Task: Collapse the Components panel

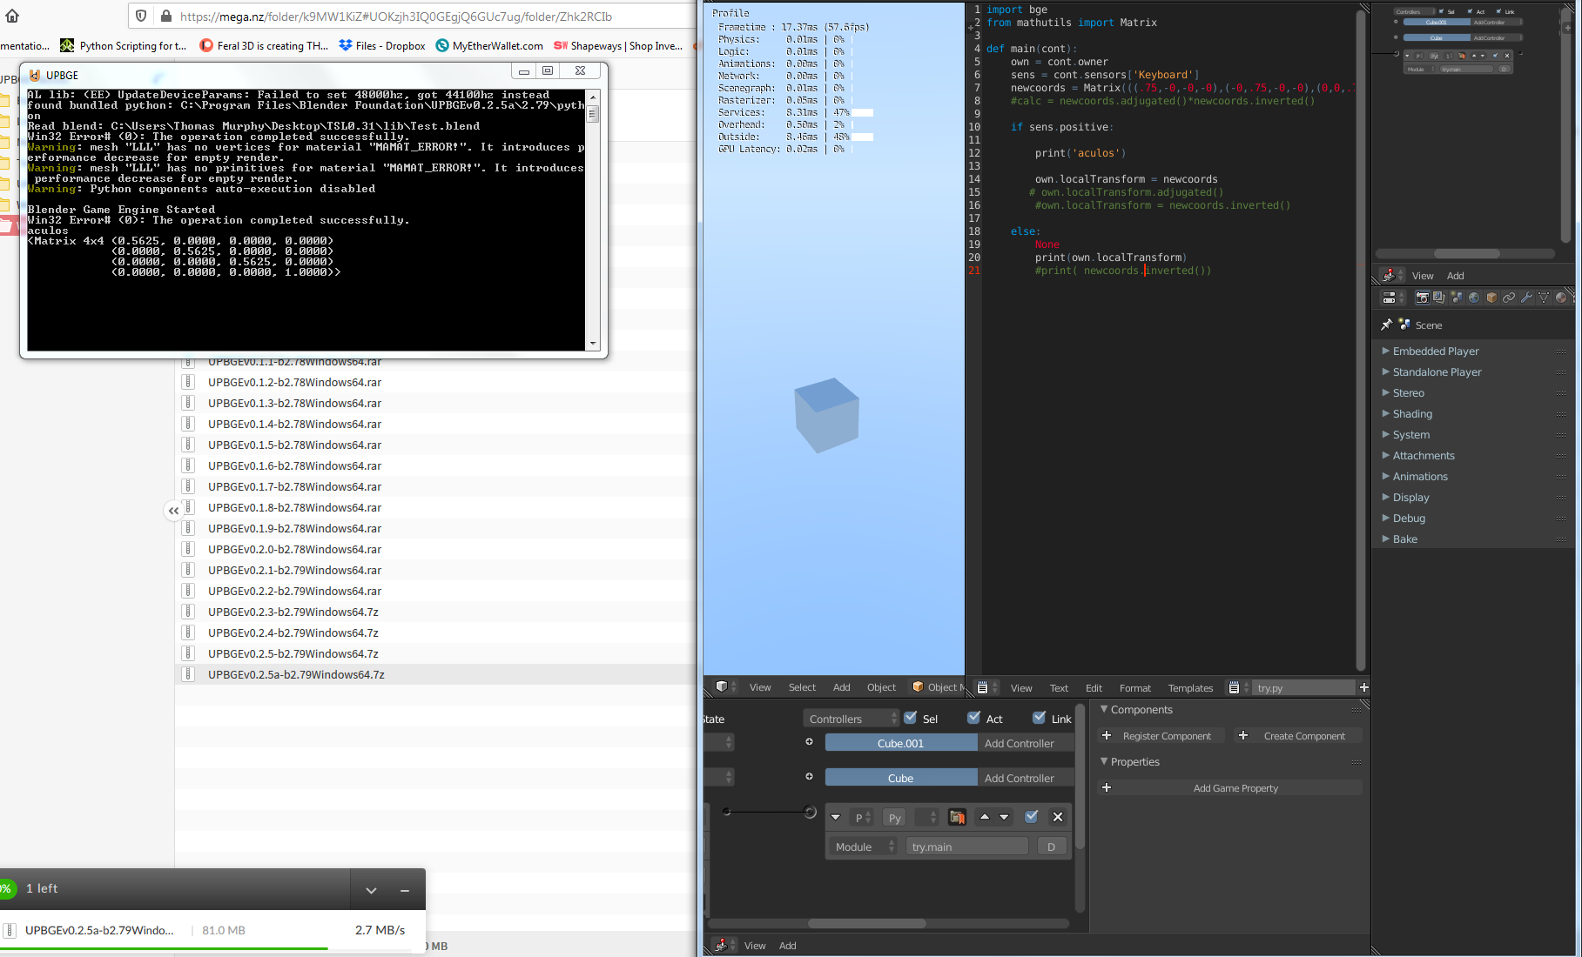Action: tap(1141, 710)
